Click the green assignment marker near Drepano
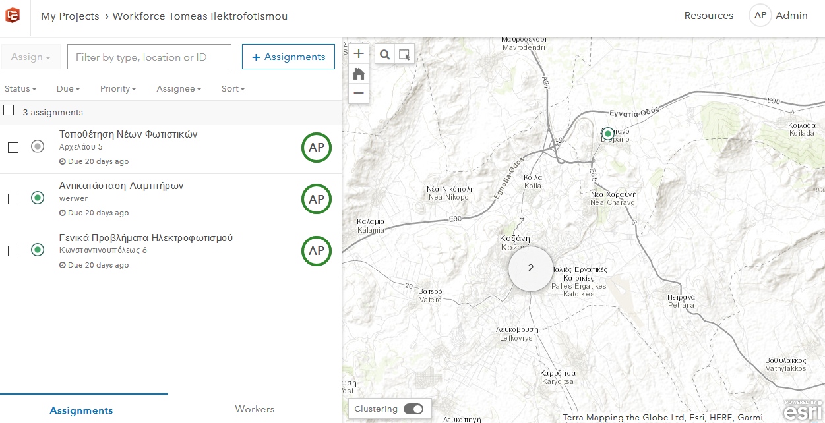The height and width of the screenshot is (423, 825). click(608, 133)
